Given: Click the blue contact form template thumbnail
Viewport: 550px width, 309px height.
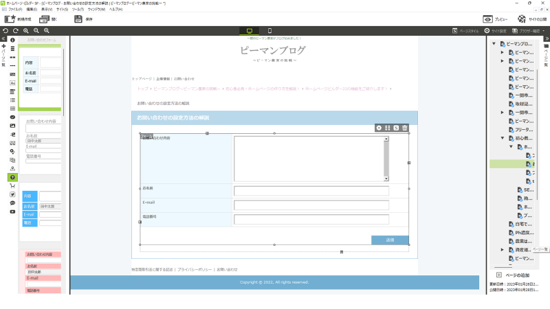Looking at the screenshot, I should (x=41, y=209).
